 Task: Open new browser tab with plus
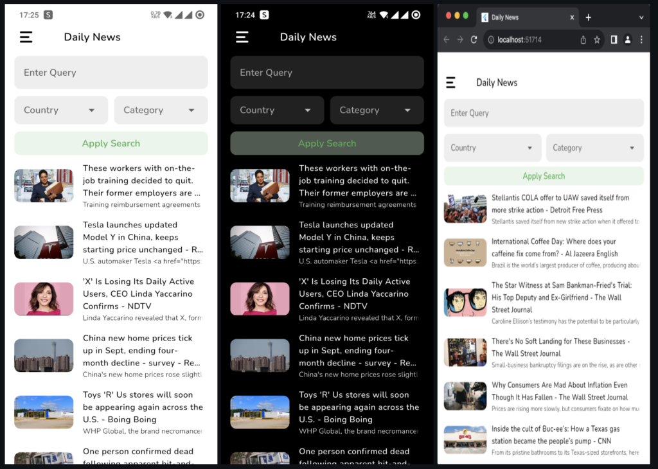click(x=589, y=17)
